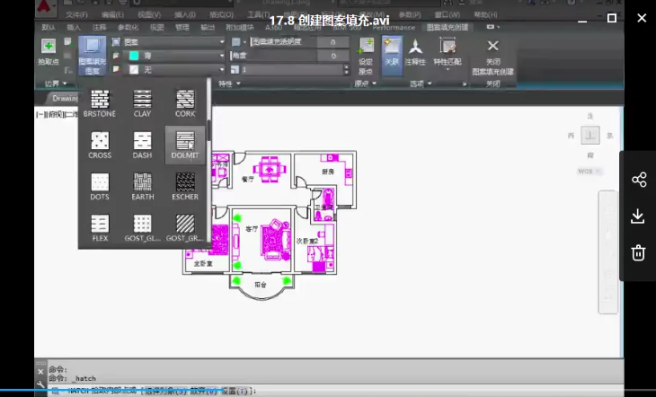Open the 编辑(E) menu
Screen dimensions: 656x397
tap(112, 14)
